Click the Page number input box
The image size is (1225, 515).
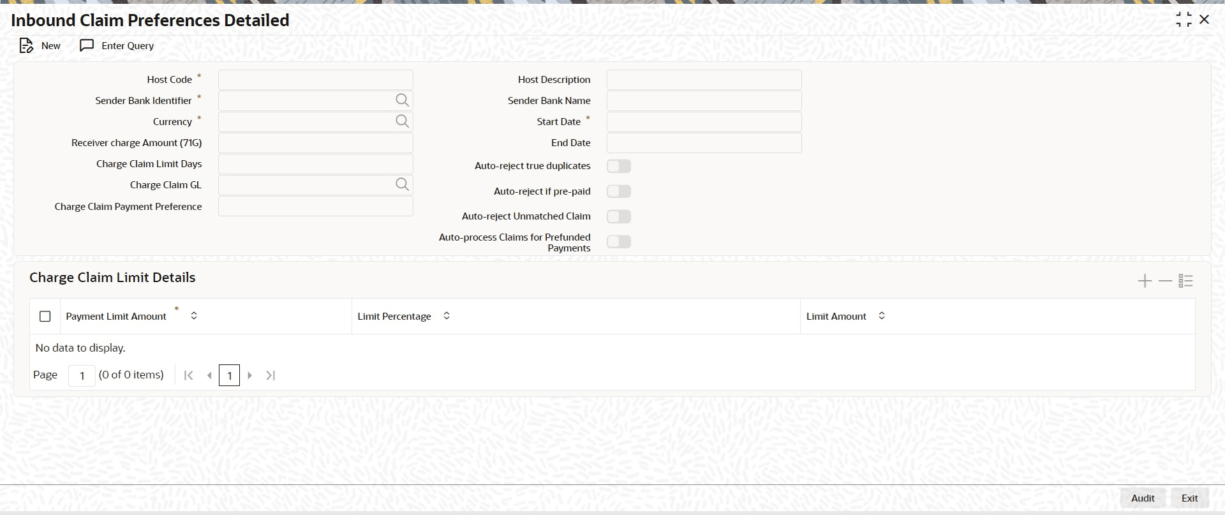(82, 375)
